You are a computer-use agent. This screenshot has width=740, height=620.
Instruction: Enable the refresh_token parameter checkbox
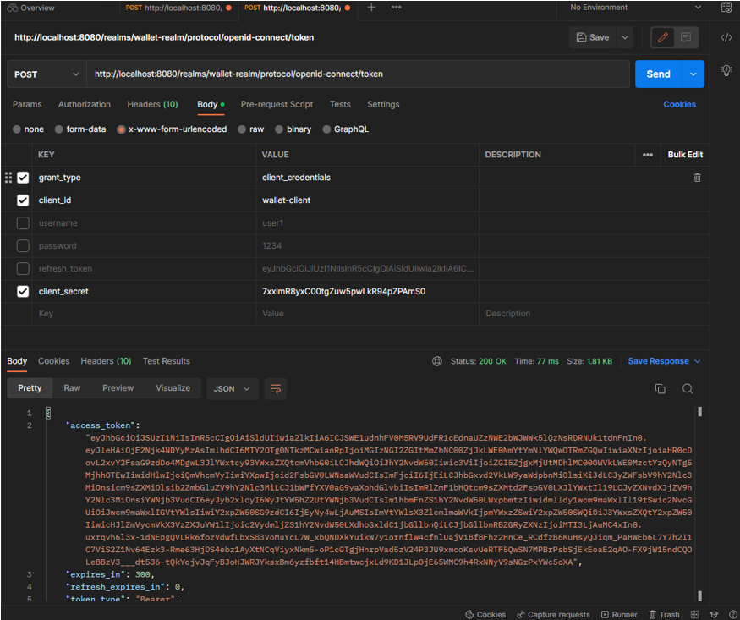click(22, 268)
